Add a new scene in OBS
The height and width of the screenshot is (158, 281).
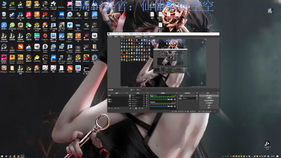(x=109, y=108)
